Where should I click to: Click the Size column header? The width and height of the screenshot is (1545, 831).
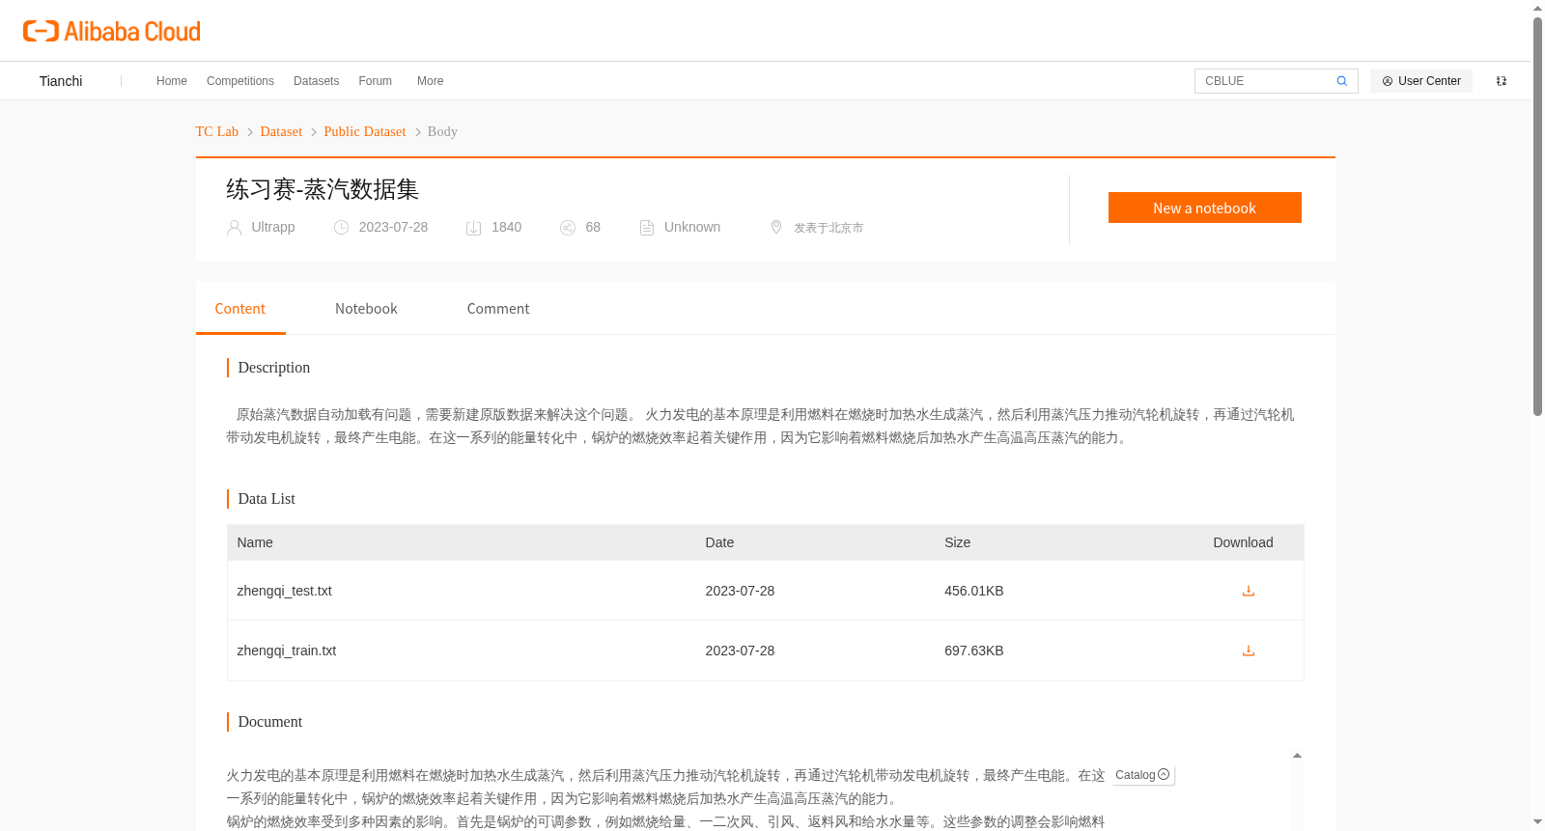[958, 542]
